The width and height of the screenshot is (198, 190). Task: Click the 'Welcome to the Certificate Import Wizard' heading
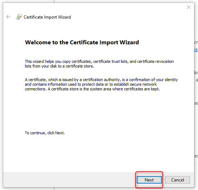point(82,42)
